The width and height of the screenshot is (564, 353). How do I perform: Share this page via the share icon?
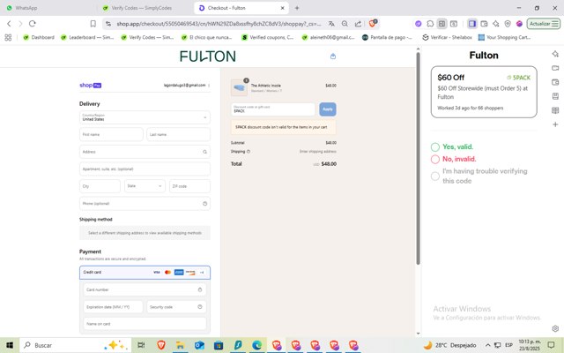[358, 24]
